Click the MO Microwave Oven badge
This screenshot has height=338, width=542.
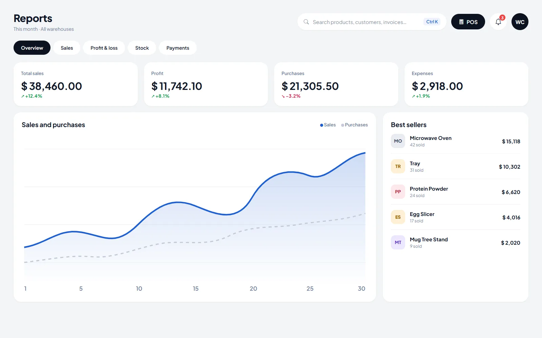(398, 141)
